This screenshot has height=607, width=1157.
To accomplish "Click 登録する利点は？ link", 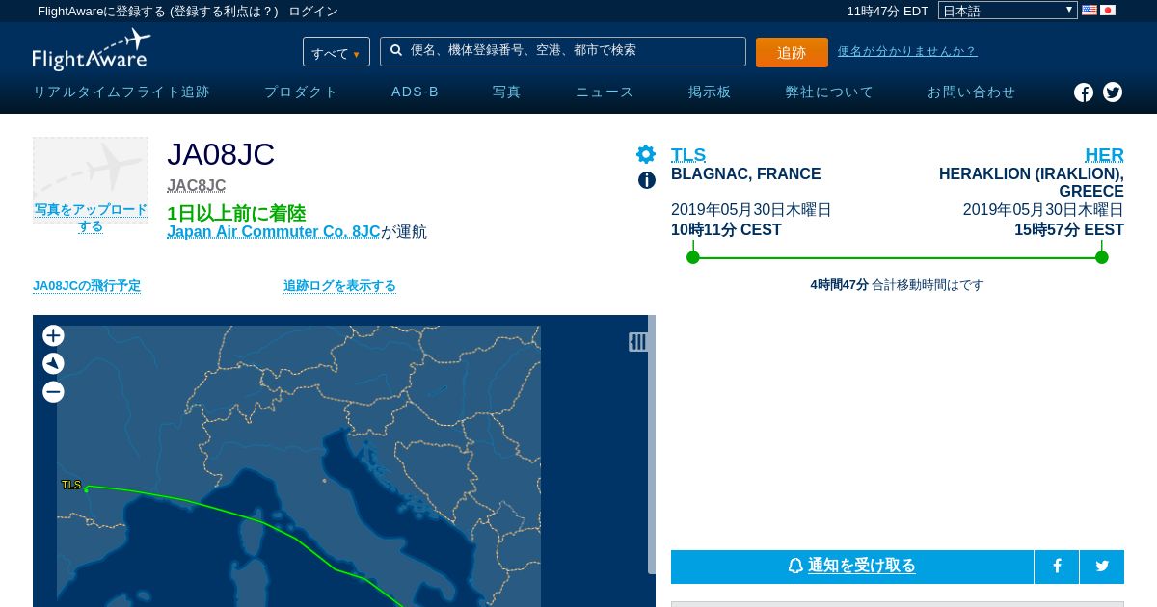I will [224, 12].
